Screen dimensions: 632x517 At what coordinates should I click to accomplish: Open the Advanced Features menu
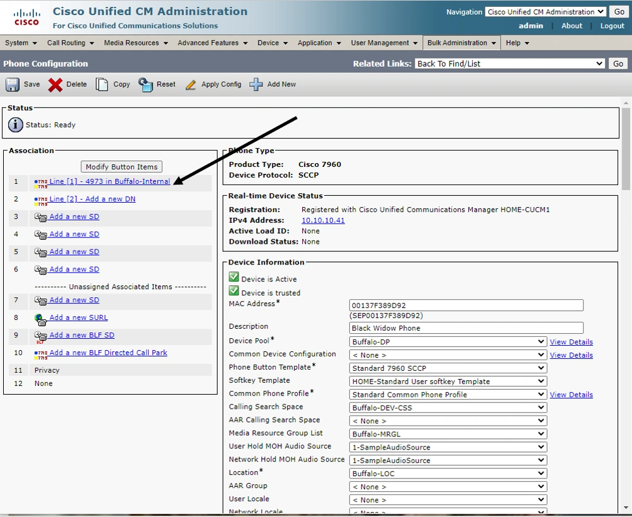point(212,43)
